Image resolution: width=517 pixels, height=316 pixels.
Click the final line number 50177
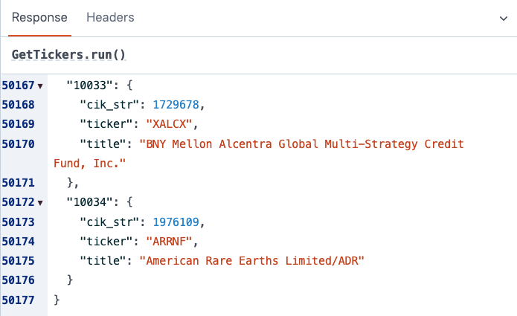[x=19, y=298]
